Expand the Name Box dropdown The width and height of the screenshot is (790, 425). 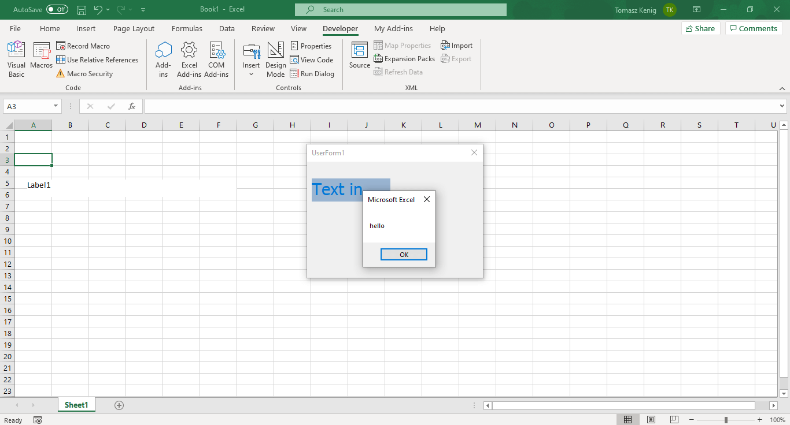click(56, 106)
